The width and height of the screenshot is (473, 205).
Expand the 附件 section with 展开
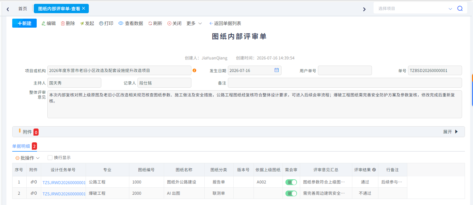450,132
